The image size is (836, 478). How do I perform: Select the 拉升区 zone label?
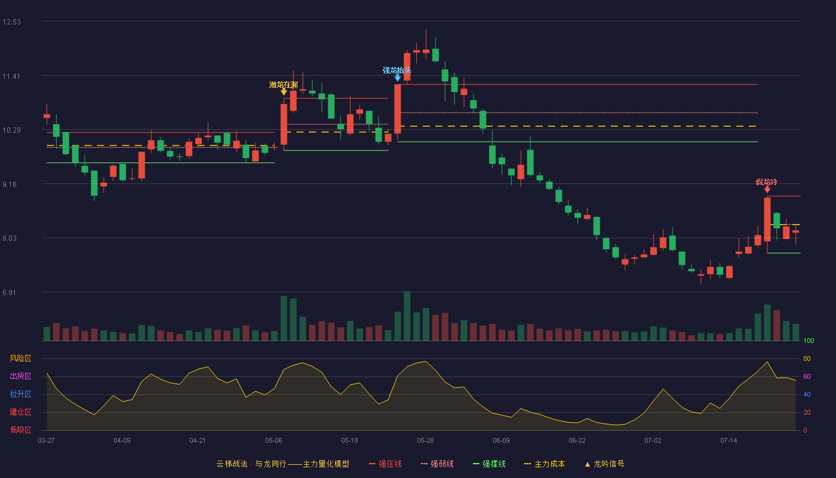click(x=21, y=394)
